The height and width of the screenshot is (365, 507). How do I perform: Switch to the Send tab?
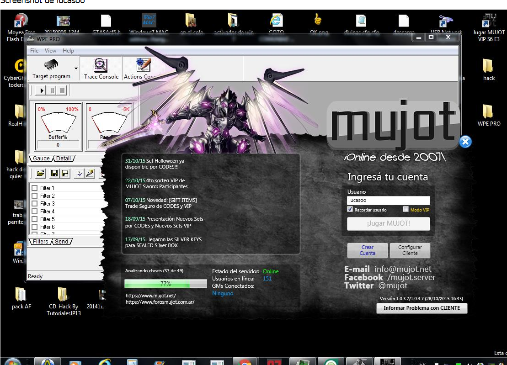coord(62,242)
